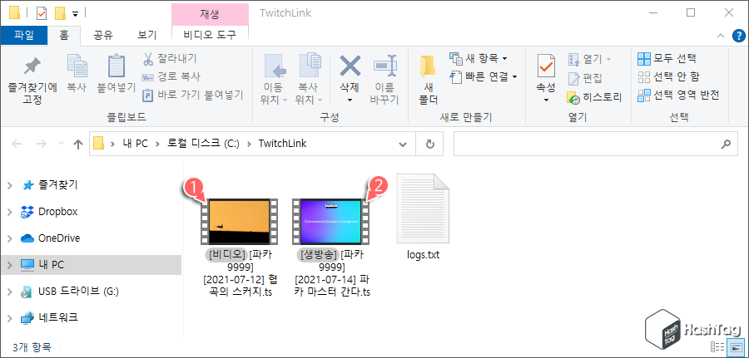Click 로컬 디스크 (C:) in address bar
The height and width of the screenshot is (358, 749).
[x=203, y=144]
